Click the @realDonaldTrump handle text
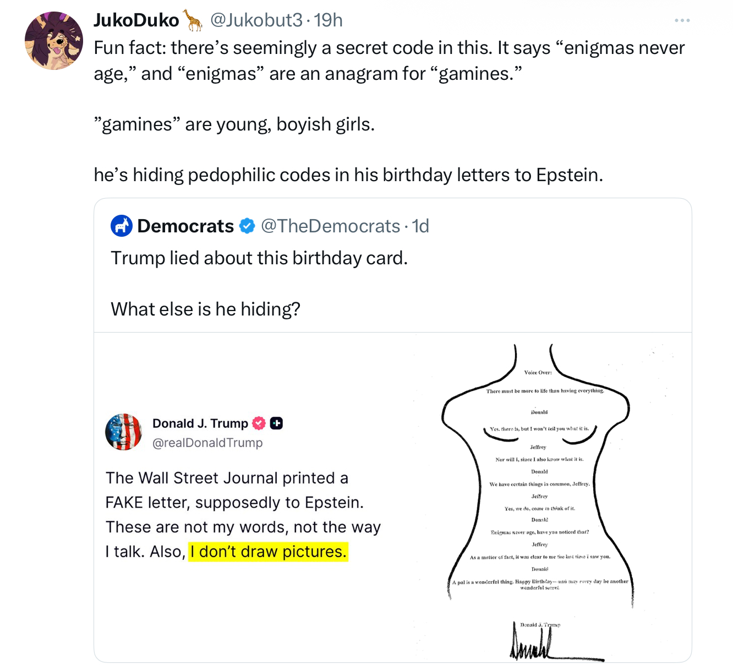733x669 pixels. point(208,442)
